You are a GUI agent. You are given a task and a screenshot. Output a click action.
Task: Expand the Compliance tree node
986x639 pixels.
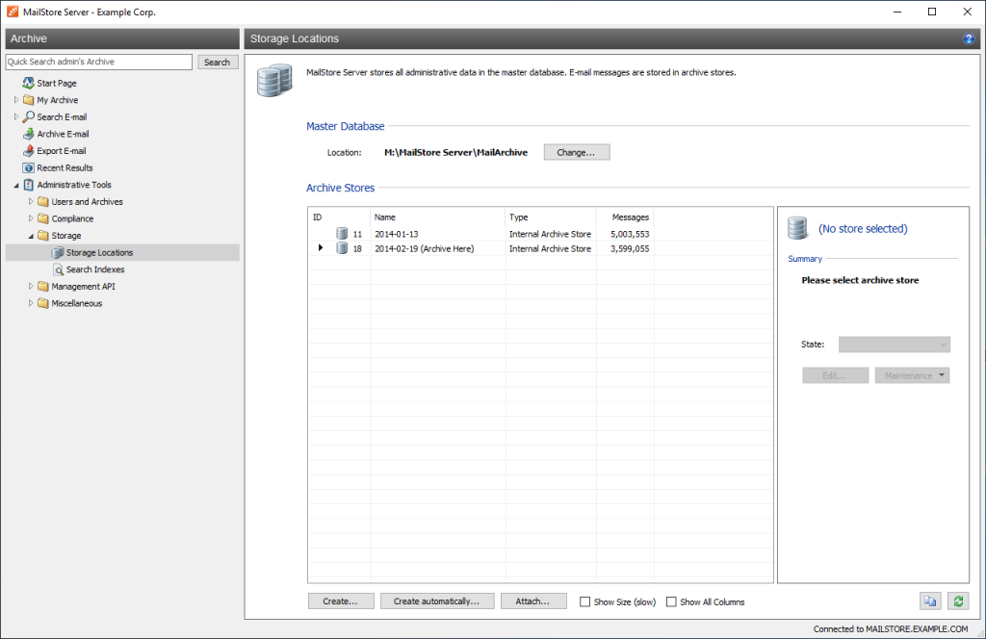coord(30,218)
